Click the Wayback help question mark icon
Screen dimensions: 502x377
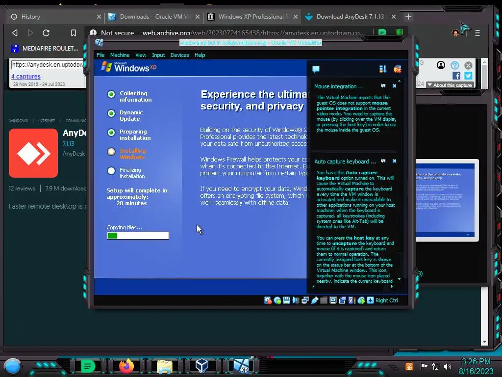pyautogui.click(x=454, y=65)
